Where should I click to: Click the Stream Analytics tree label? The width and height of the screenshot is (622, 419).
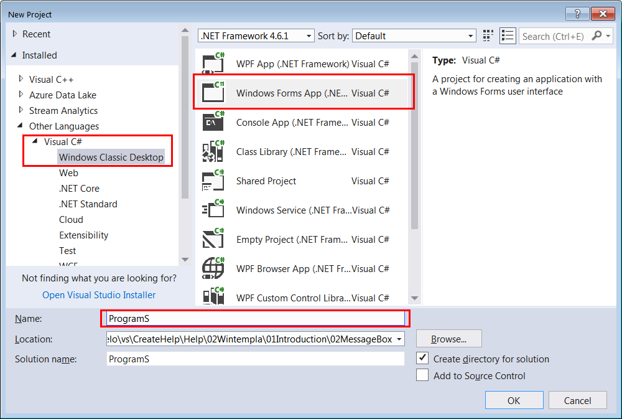[x=63, y=110]
